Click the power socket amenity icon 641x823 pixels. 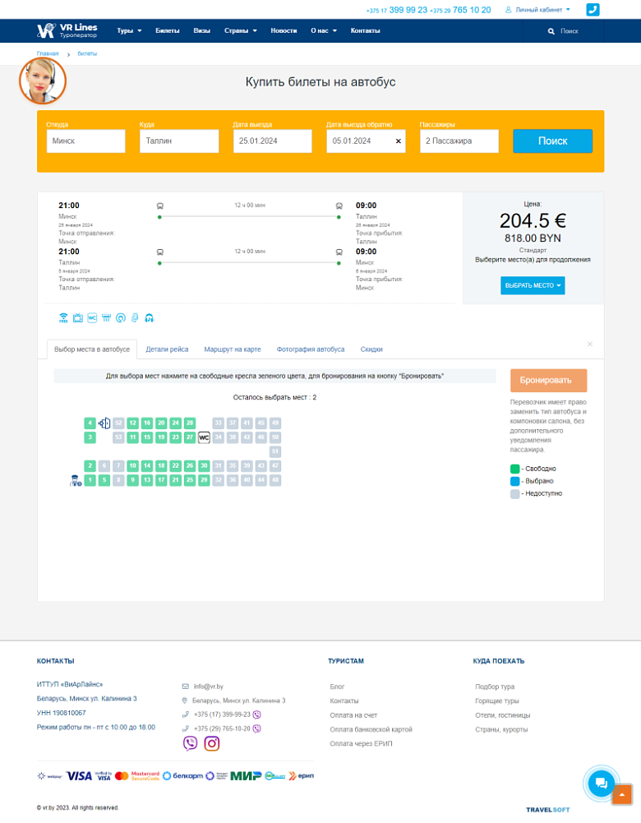coord(121,318)
